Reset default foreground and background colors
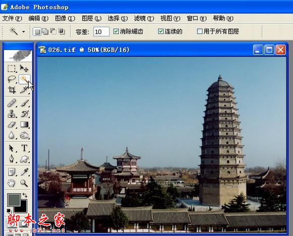This screenshot has height=236, width=293. point(9,211)
